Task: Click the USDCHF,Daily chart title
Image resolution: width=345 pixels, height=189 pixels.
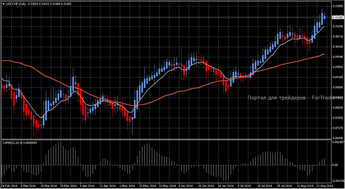Action: (x=15, y=4)
